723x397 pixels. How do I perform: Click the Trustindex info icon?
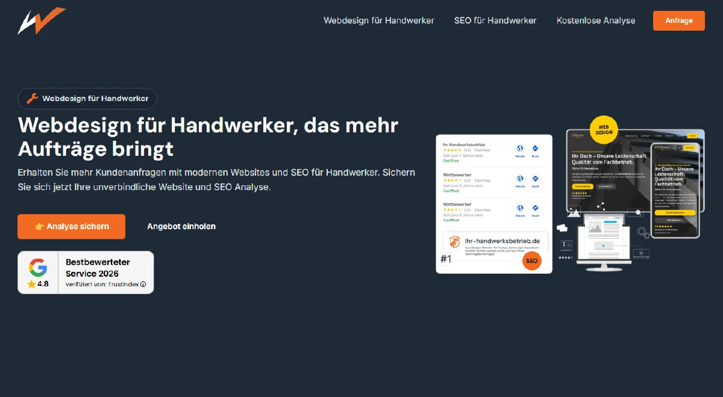click(x=143, y=285)
